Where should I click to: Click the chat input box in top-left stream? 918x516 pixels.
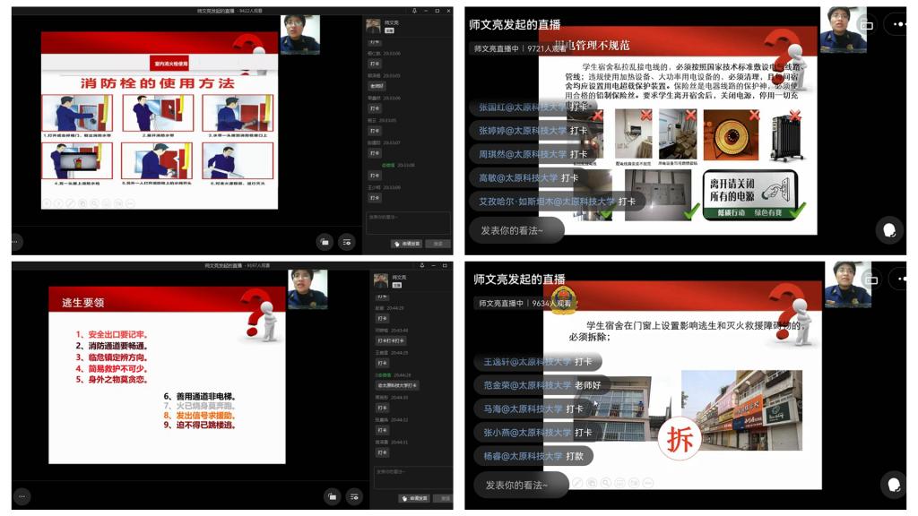pyautogui.click(x=408, y=221)
